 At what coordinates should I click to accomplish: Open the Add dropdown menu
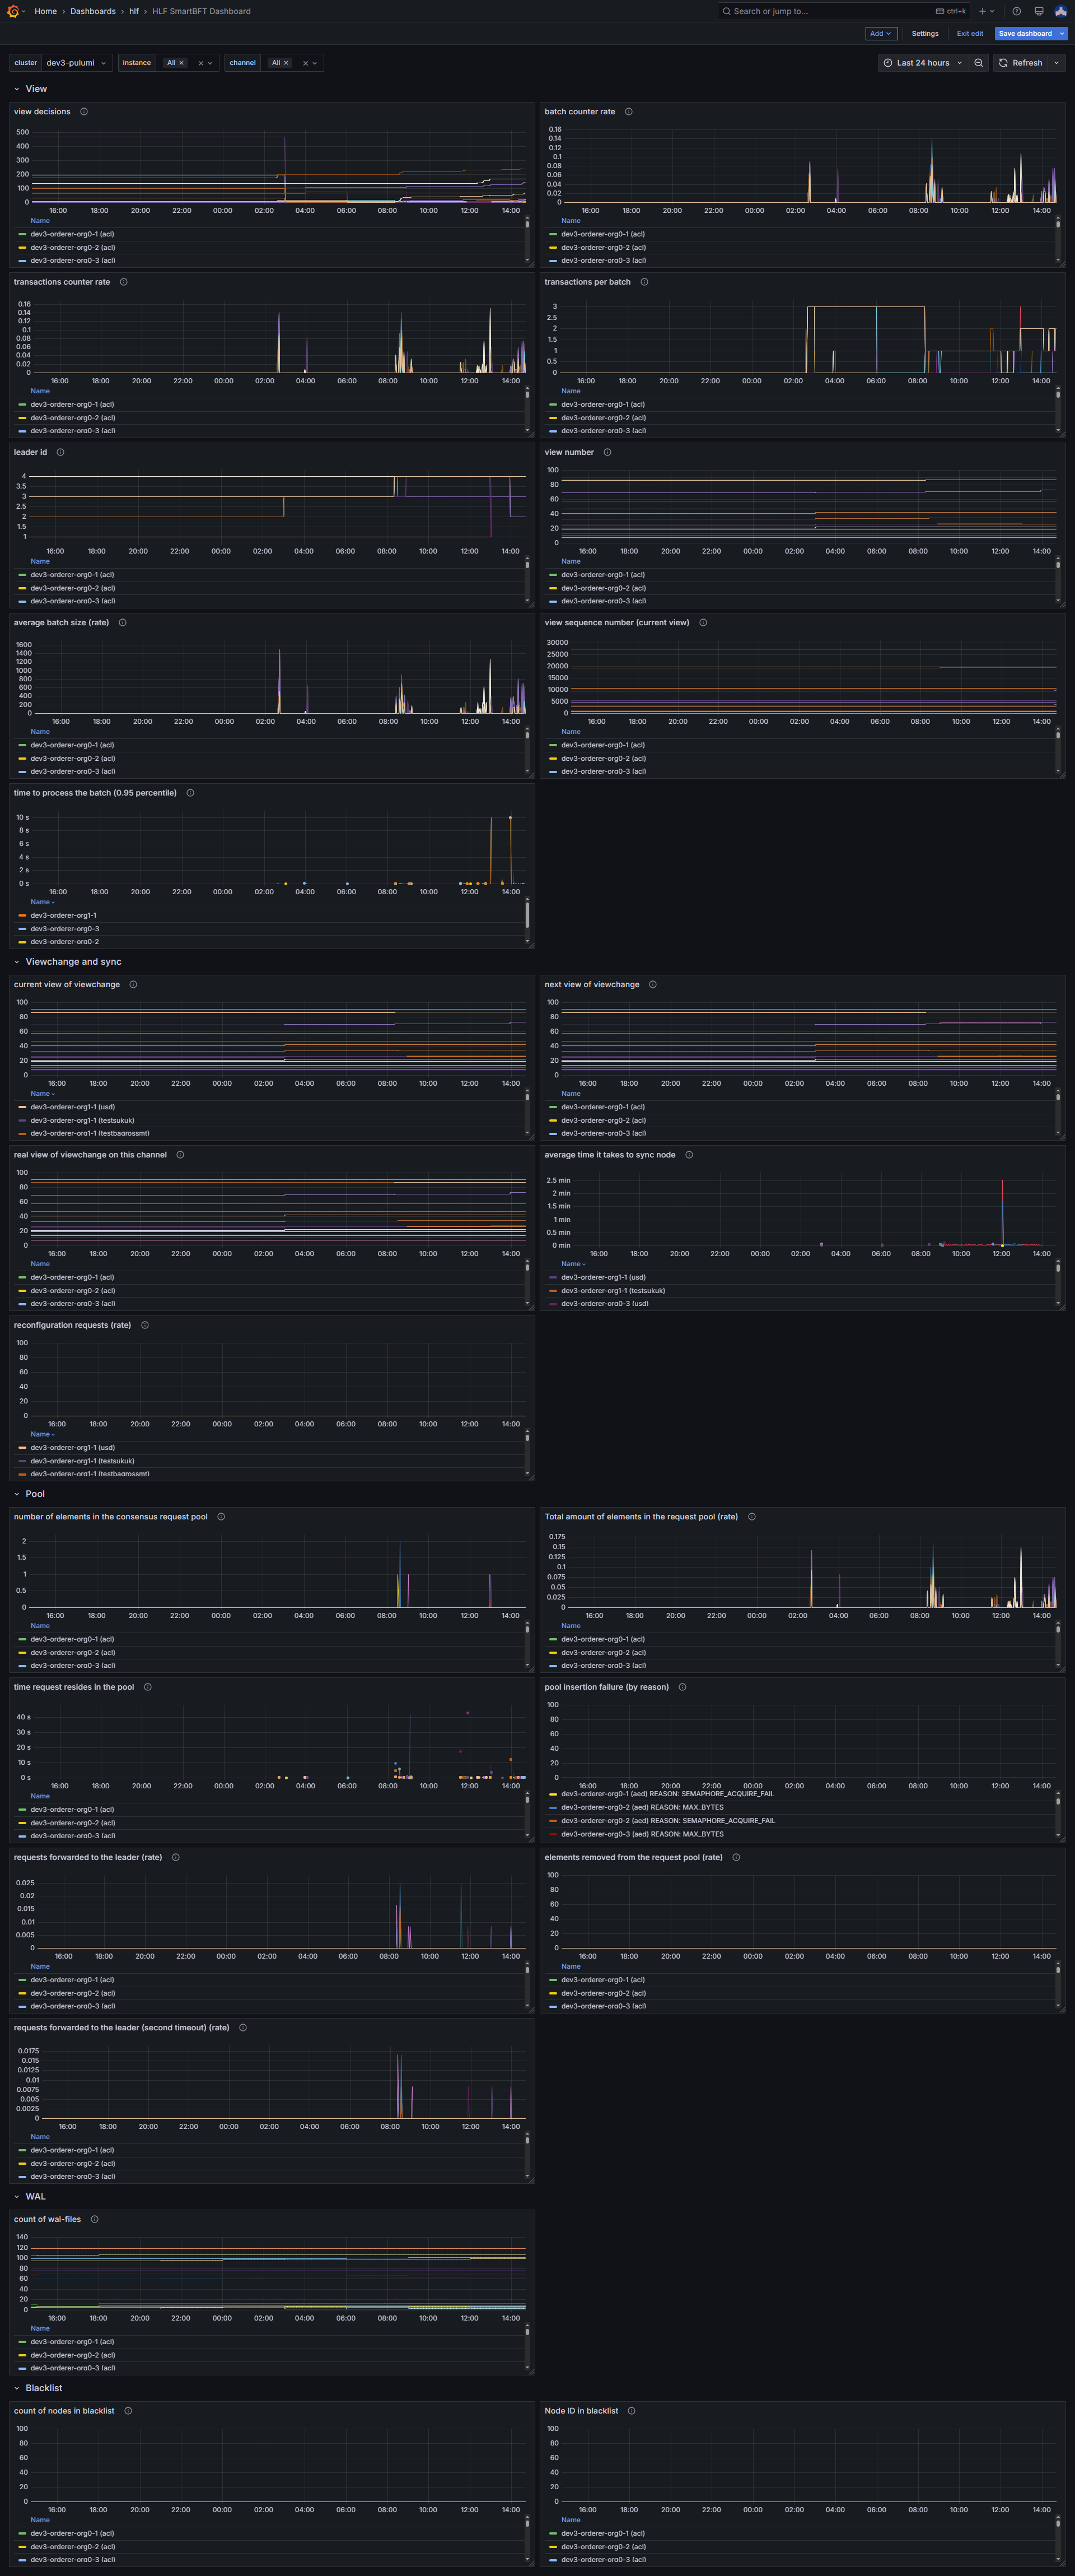(x=880, y=34)
